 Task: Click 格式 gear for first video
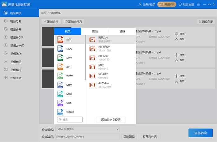click(x=176, y=34)
